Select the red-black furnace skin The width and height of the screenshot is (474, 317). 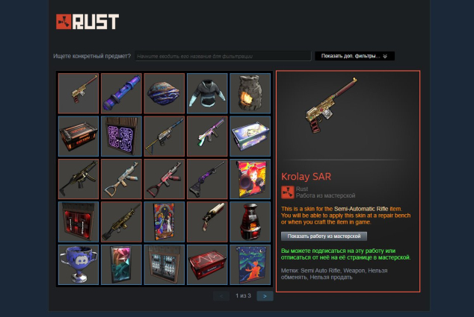pyautogui.click(x=250, y=222)
